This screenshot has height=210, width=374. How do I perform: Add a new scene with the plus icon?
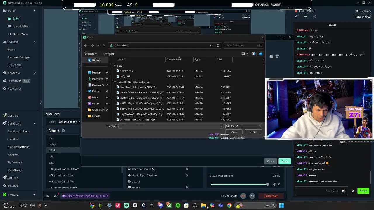click(x=63, y=131)
